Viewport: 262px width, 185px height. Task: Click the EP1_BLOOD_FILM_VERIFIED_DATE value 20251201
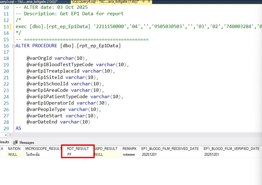(211, 155)
